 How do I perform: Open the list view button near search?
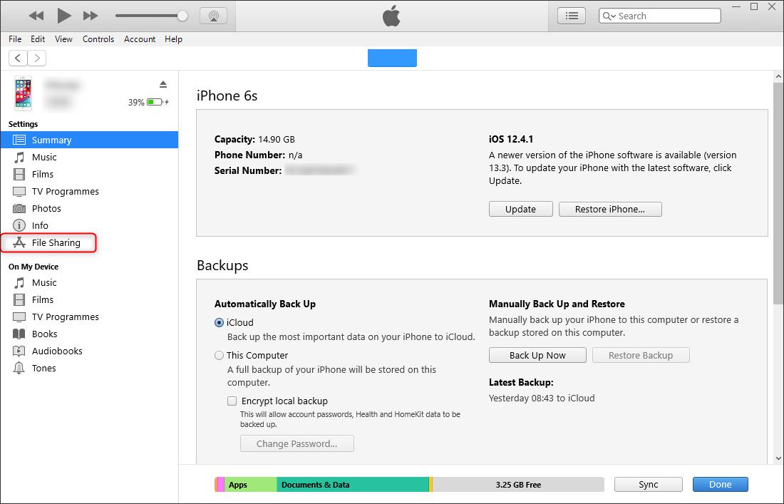(x=572, y=16)
